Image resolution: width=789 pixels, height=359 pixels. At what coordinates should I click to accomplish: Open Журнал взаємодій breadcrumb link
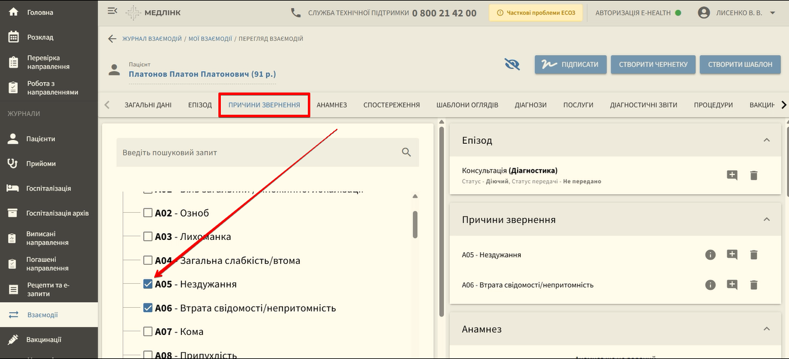(152, 39)
